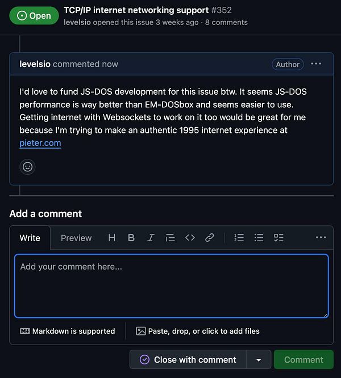Expand the dropdown arrow next to Close with comment
Screen dimensions: 341x378
[x=259, y=360]
